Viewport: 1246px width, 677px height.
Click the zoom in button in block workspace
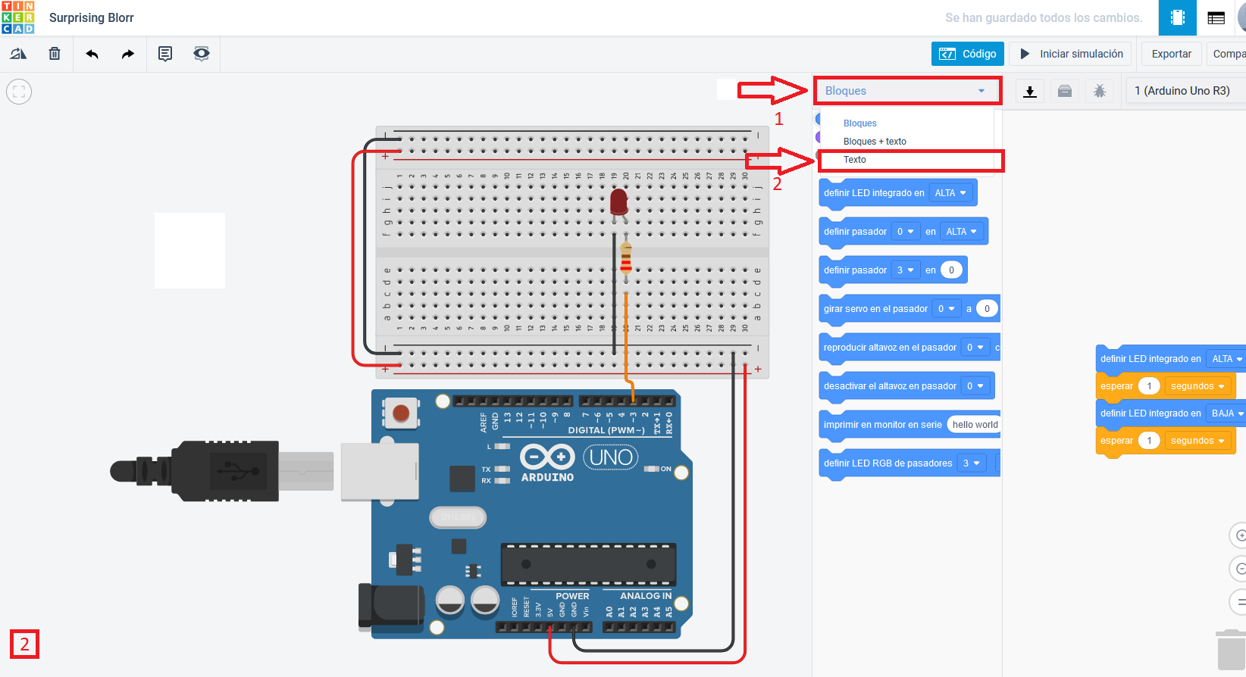click(1239, 535)
